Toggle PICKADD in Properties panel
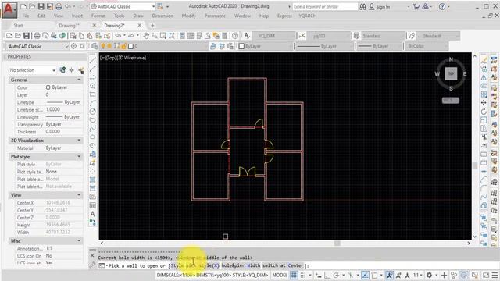 tap(62, 70)
